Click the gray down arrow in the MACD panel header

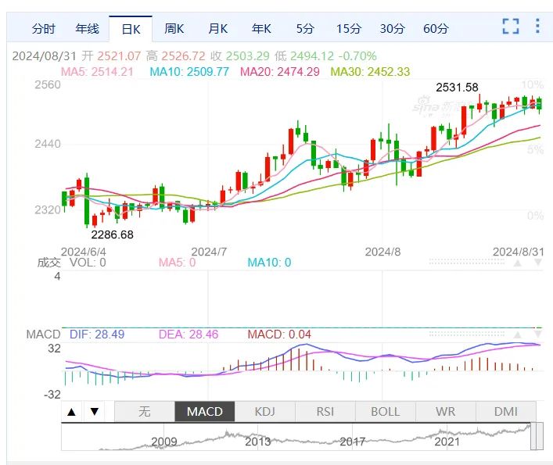point(538,334)
